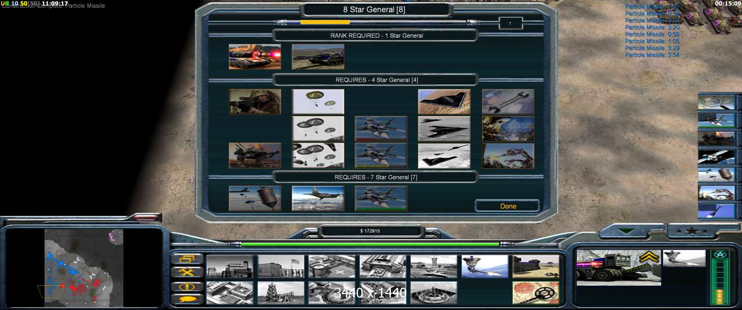
Task: Click the laser truck unit portrait
Action: tap(618, 267)
